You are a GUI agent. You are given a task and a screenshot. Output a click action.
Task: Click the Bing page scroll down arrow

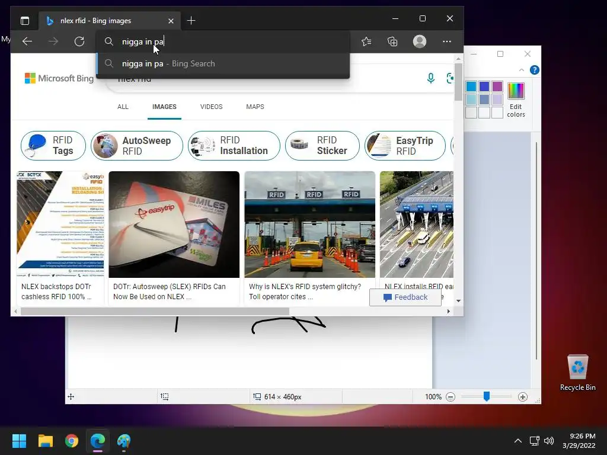[x=458, y=300]
